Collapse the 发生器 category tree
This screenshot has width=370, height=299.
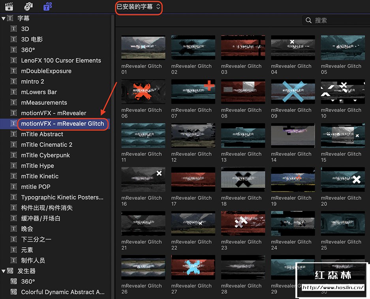click(x=3, y=271)
